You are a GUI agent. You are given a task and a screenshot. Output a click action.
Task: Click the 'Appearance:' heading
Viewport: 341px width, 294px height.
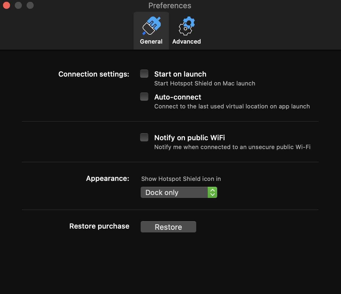coord(108,179)
